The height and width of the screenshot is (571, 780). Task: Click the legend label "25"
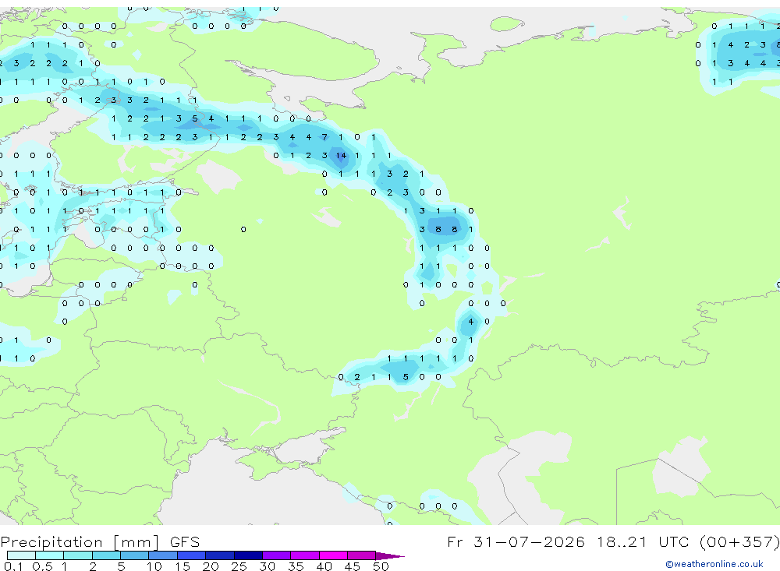(239, 566)
